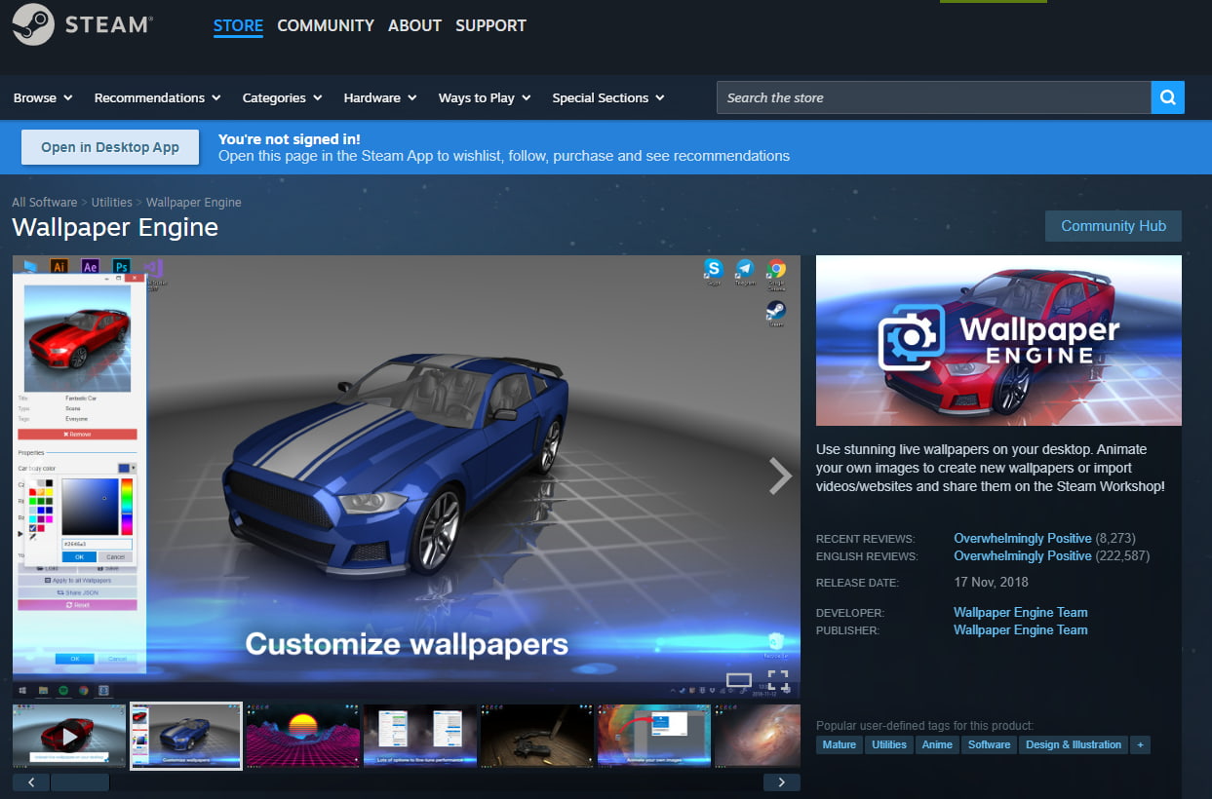
Task: Click the Wallpaper Engine header image
Action: click(998, 340)
